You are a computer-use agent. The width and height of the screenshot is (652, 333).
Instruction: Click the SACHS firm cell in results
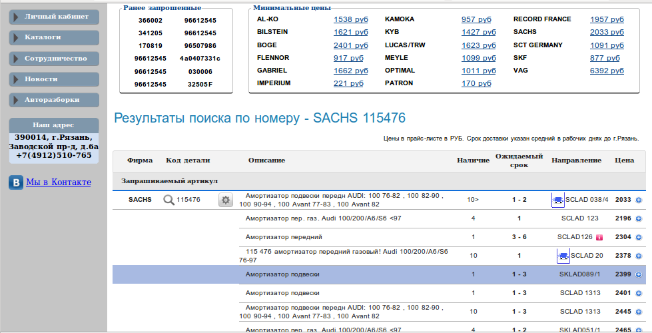click(140, 200)
